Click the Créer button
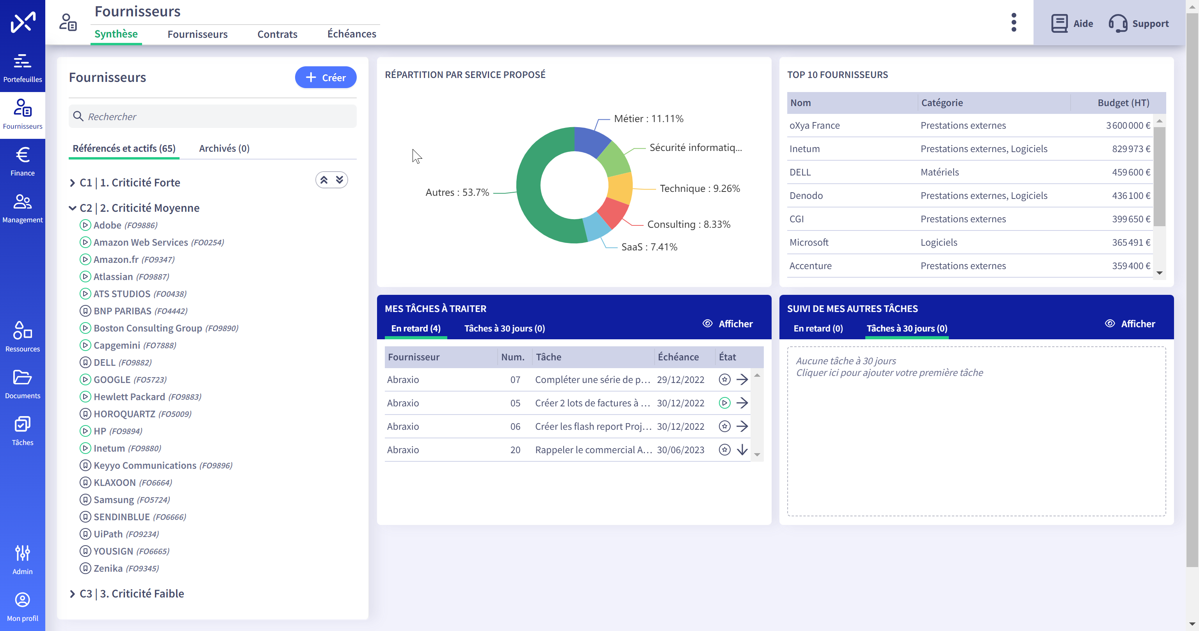This screenshot has height=631, width=1199. tap(326, 77)
